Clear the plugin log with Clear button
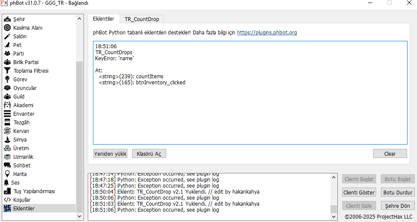417x222 pixels. coord(390,154)
